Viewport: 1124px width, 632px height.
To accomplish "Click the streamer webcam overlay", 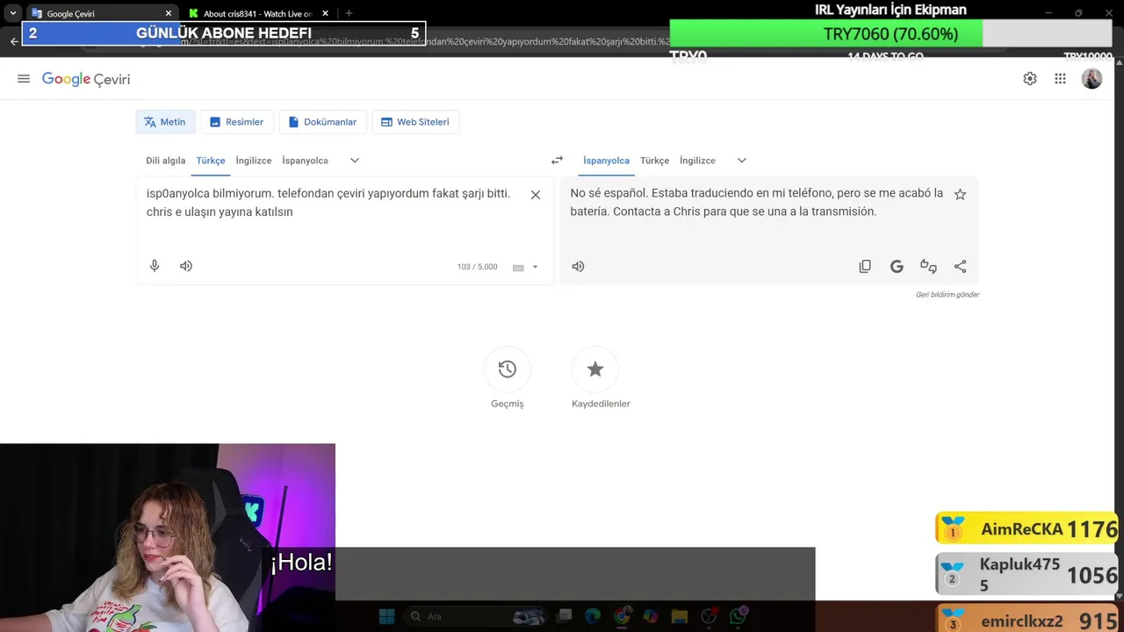I will click(167, 537).
